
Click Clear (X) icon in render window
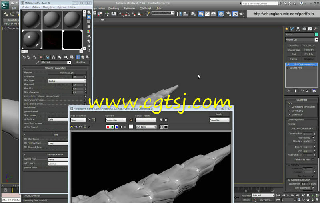pyautogui.click(x=89, y=127)
